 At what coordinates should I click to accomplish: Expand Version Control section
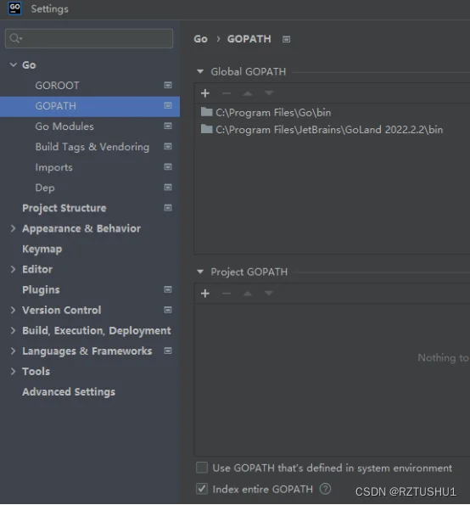[14, 310]
